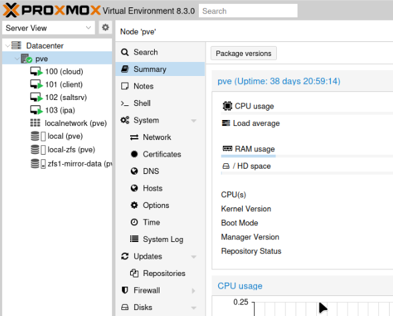Click the Datacenter server icon
The width and height of the screenshot is (393, 316).
(17, 45)
